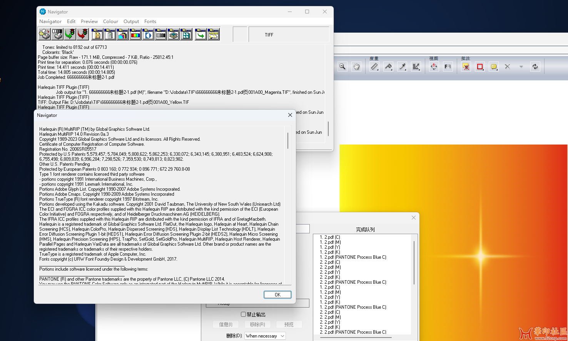568x341 pixels.
Task: Click the 移除(R) button
Action: pos(257,324)
